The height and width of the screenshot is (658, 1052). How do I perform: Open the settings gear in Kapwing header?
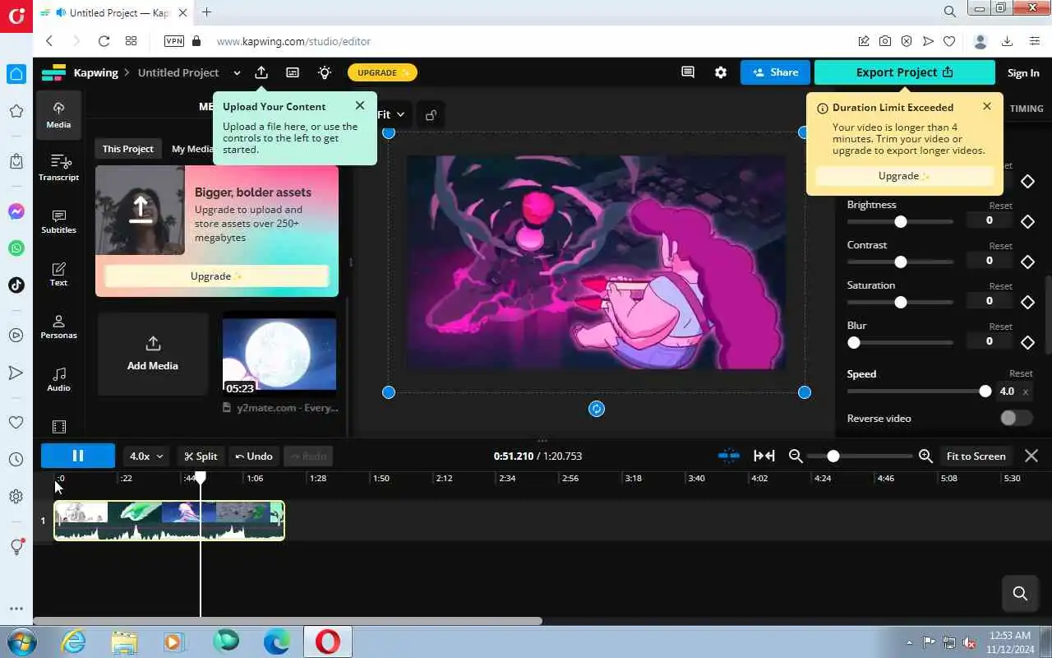pyautogui.click(x=721, y=72)
